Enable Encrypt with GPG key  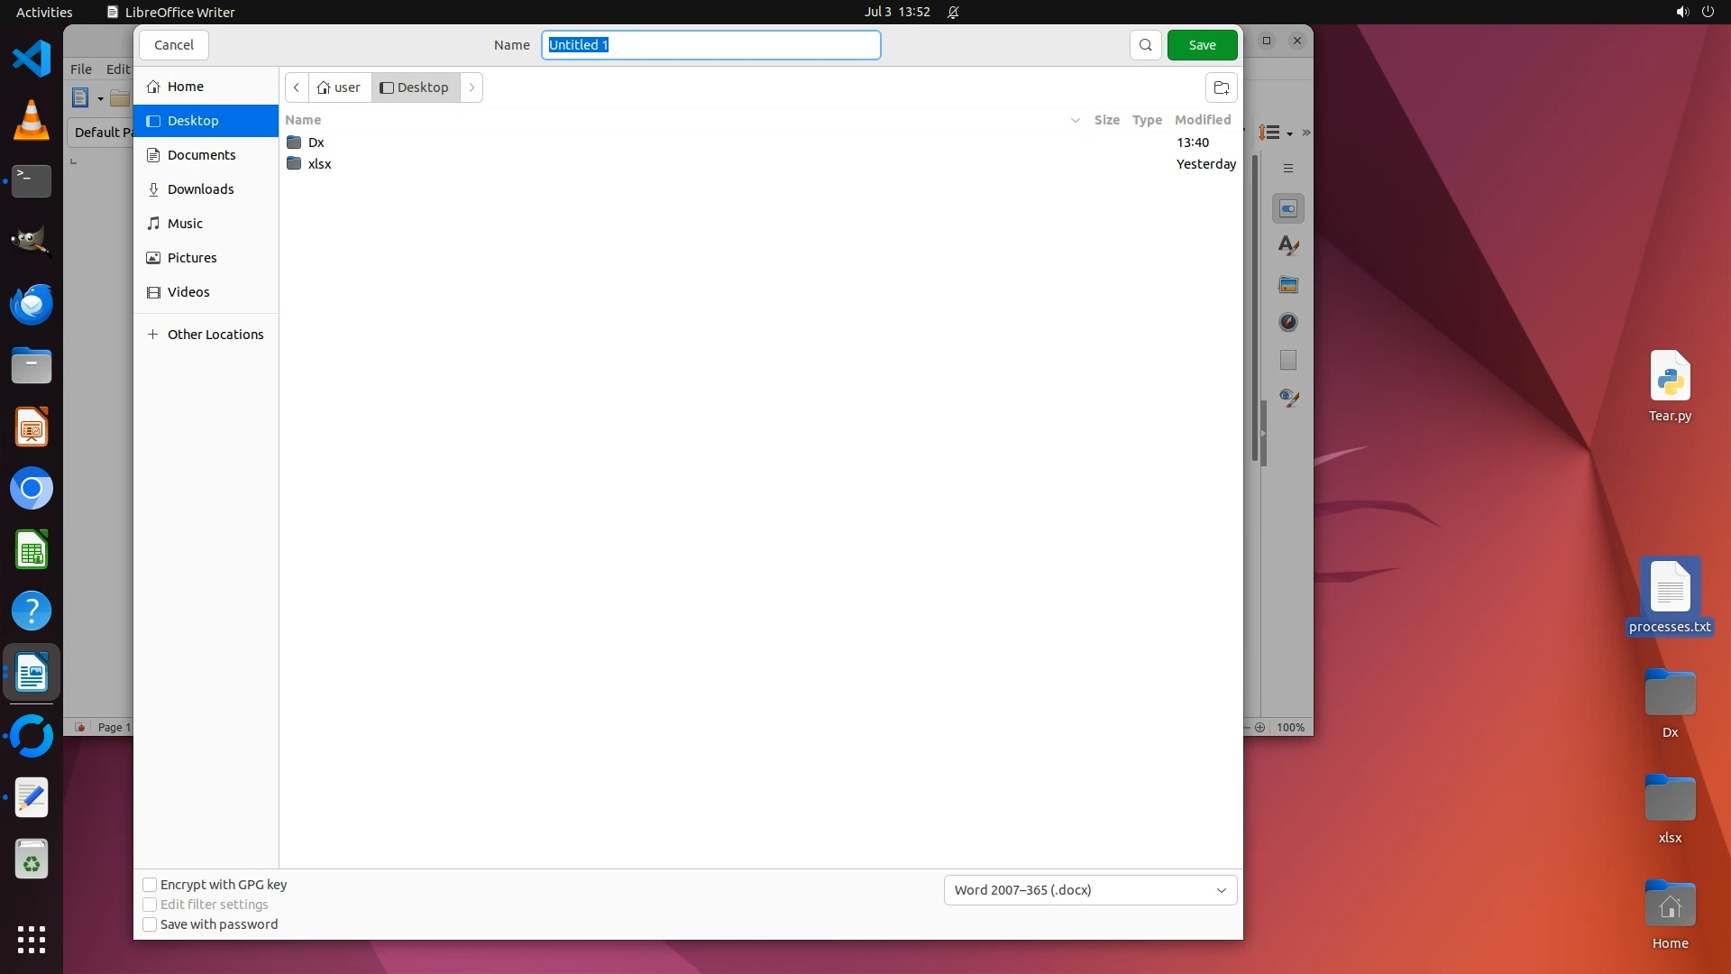pyautogui.click(x=151, y=885)
